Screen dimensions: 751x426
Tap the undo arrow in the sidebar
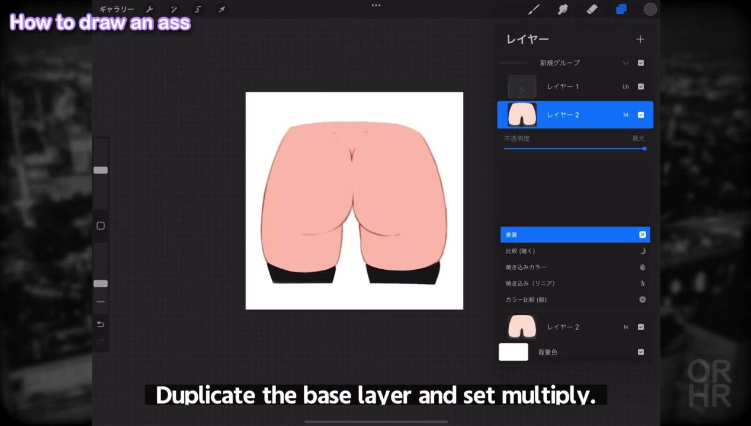point(101,324)
